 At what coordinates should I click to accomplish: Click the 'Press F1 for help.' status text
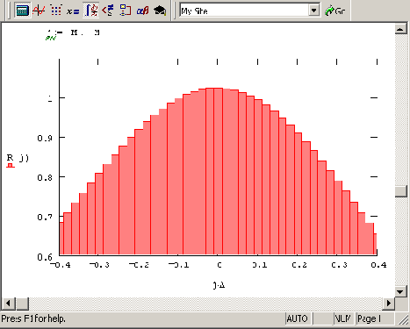[33, 318]
